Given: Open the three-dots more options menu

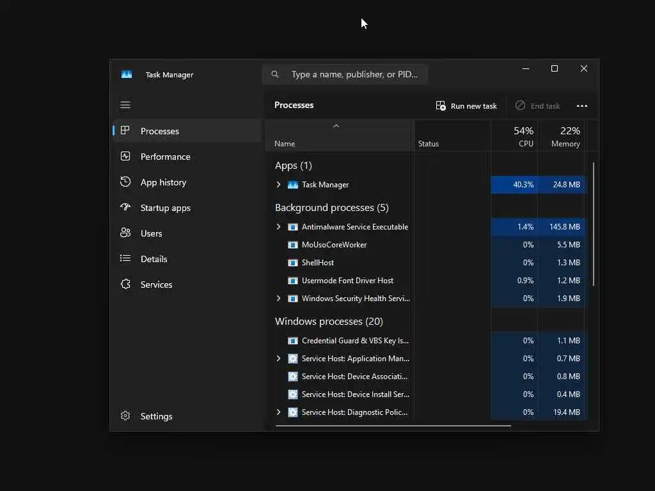Looking at the screenshot, I should (582, 105).
